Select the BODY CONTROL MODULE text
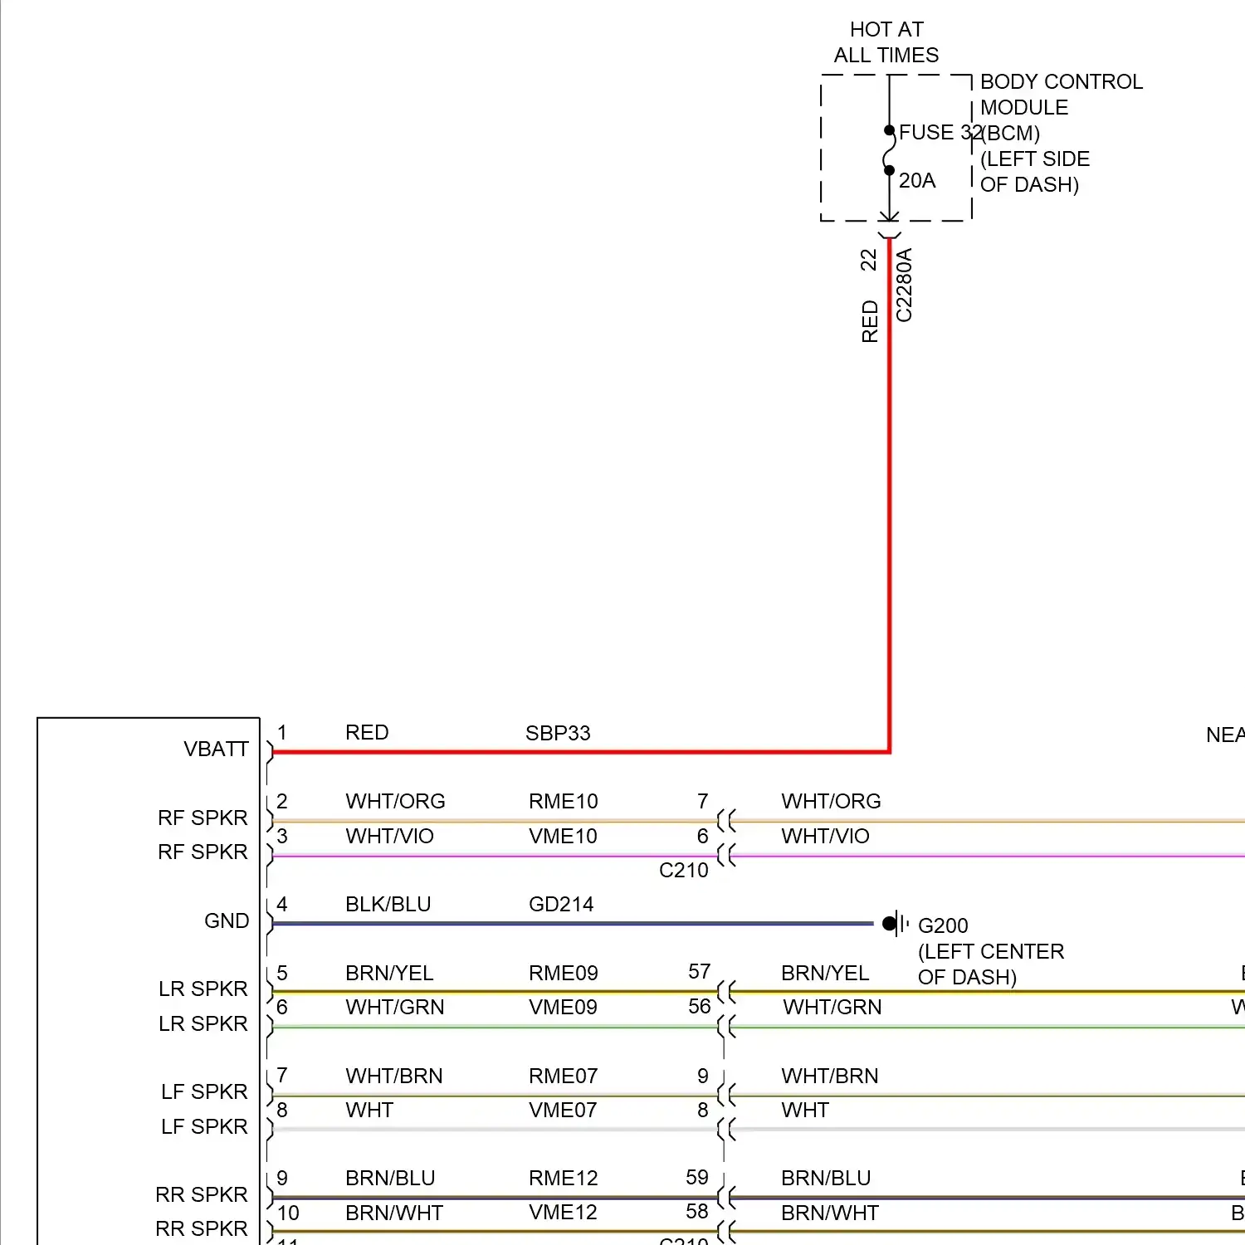 coord(1062,95)
